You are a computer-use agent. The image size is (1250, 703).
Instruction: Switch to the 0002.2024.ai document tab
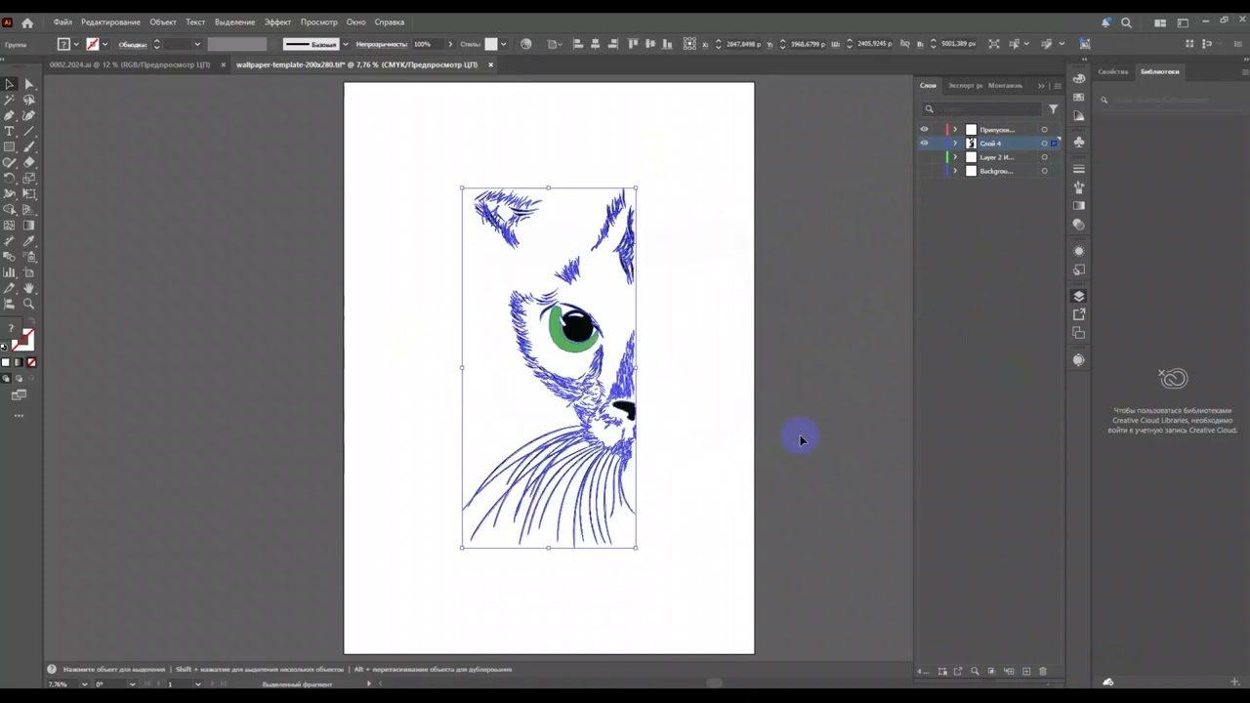(130, 65)
